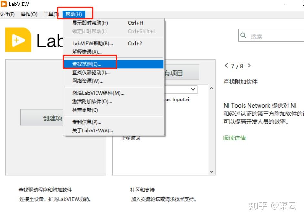The height and width of the screenshot is (218, 304).
Task: Open the 阅读详情 link
Action: tap(234, 138)
